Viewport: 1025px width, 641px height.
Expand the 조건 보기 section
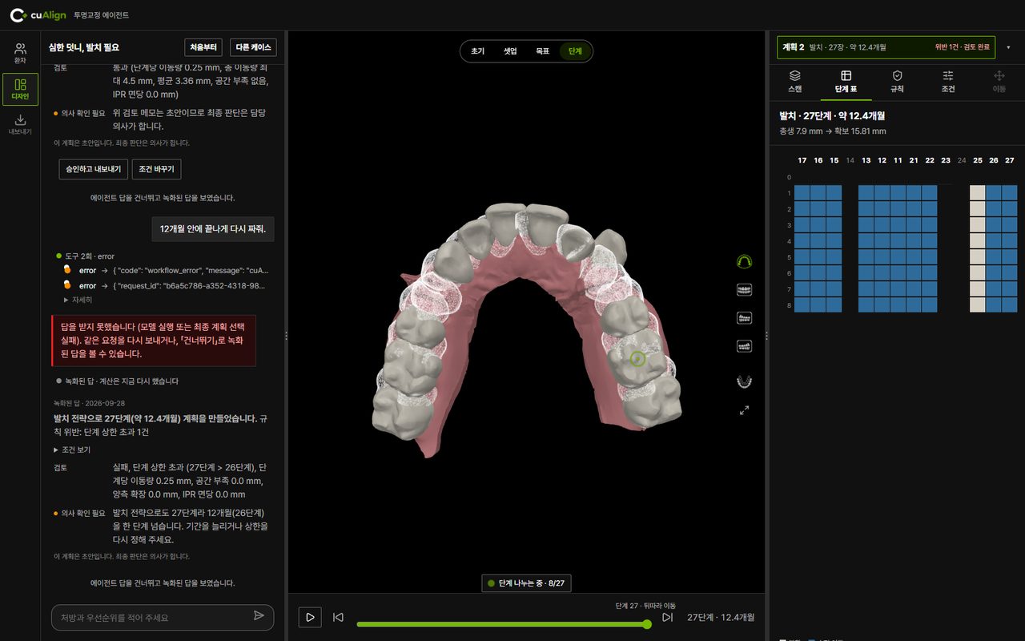(72, 450)
